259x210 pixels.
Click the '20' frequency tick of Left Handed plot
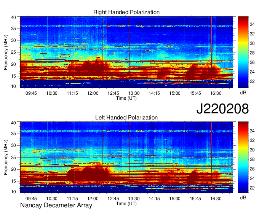click(x=13, y=169)
